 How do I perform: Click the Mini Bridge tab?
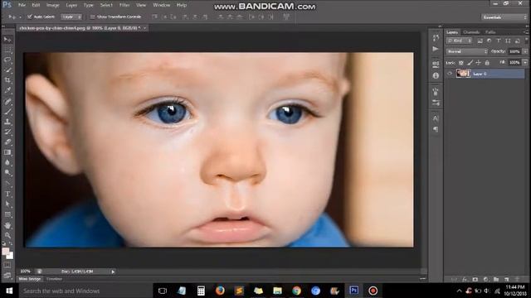point(30,279)
